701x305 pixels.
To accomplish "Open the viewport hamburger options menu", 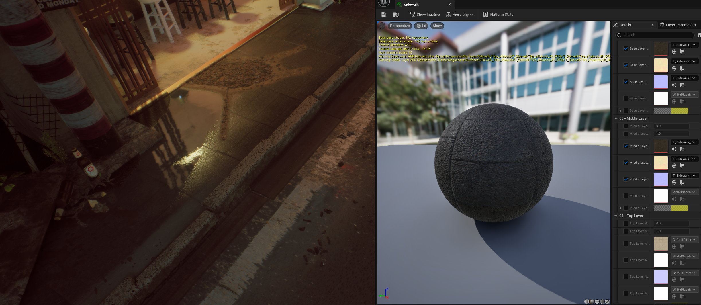I will (x=382, y=26).
